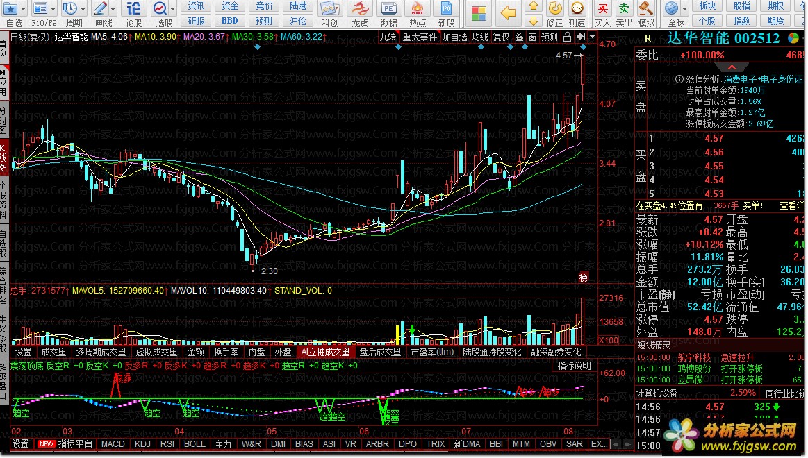The height and width of the screenshot is (458, 808).
Task: Open the 科创 board icon
Action: pyautogui.click(x=330, y=9)
